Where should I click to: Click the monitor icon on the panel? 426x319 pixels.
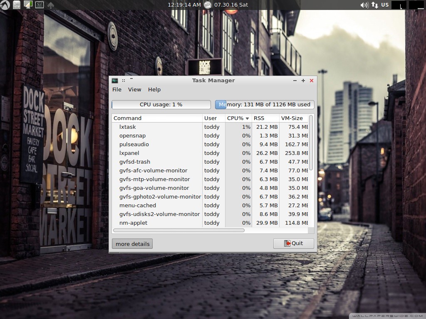28,5
